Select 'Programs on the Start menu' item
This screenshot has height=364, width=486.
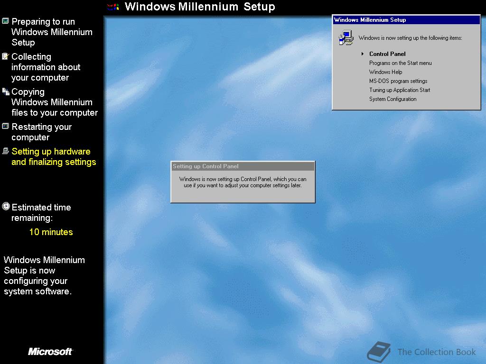(400, 63)
